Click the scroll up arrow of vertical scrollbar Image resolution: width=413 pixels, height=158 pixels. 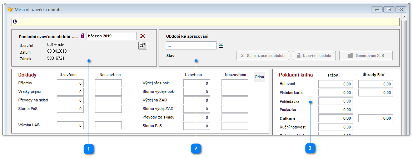point(404,17)
